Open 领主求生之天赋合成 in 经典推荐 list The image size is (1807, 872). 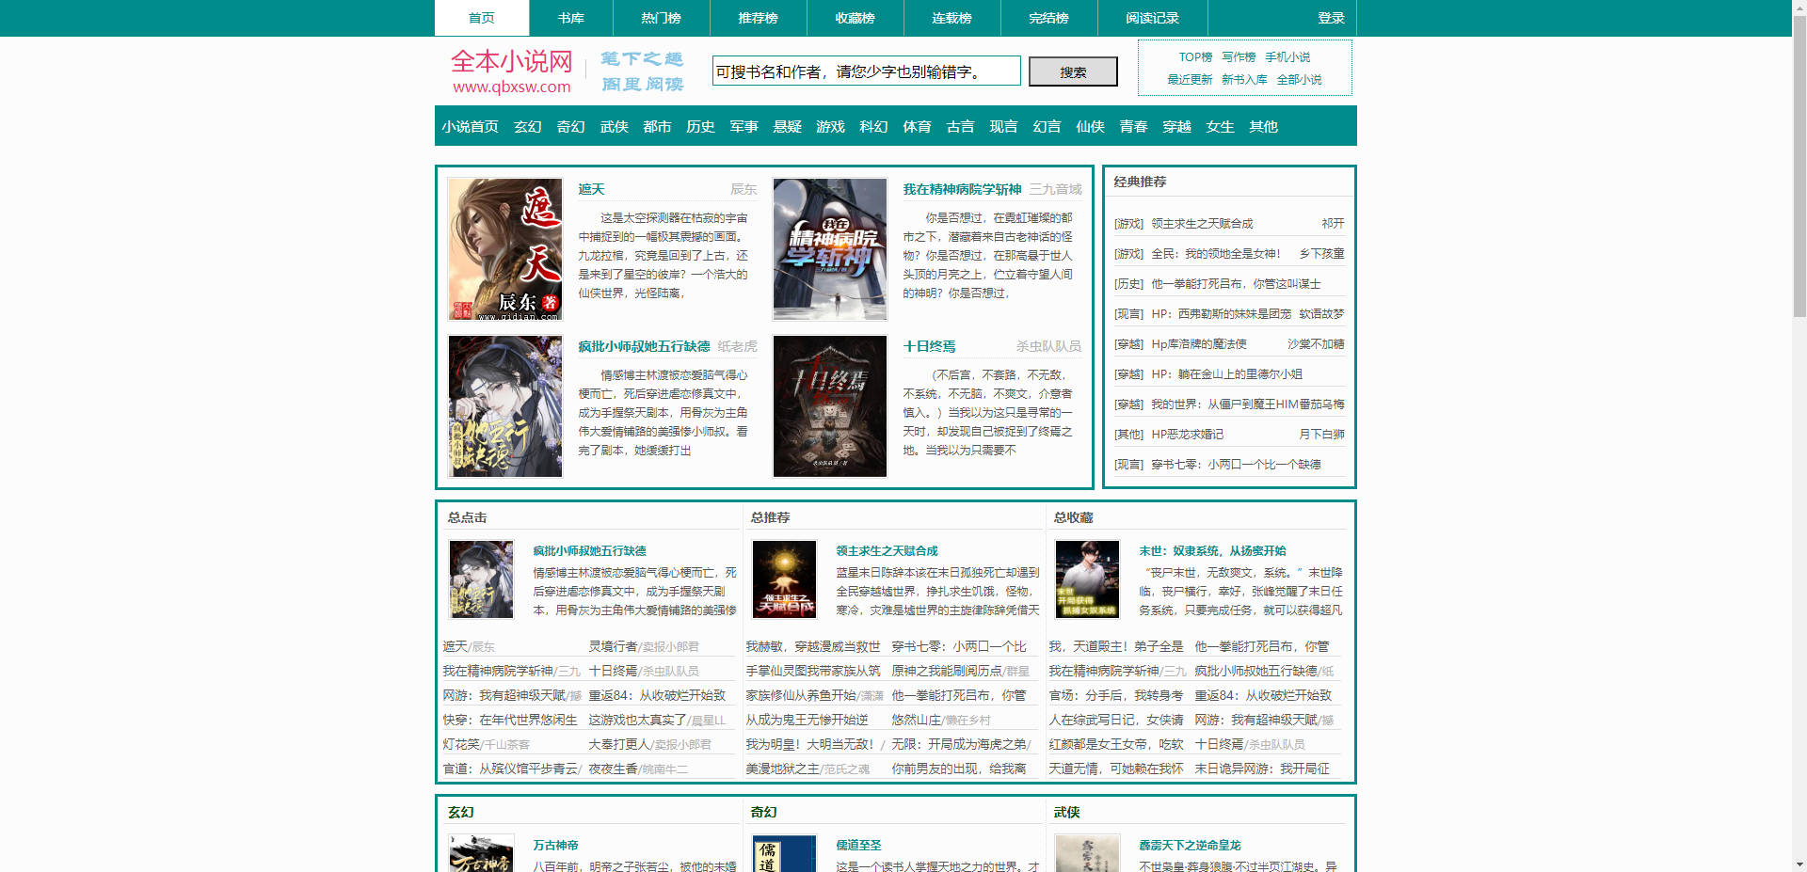1202,224
